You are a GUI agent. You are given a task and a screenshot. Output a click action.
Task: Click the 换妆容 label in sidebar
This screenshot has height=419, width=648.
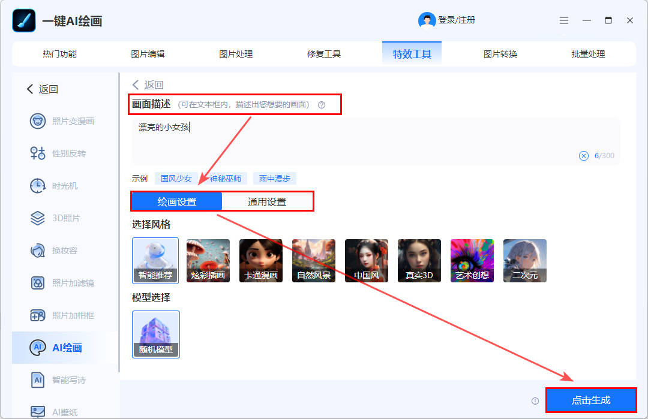pos(65,251)
